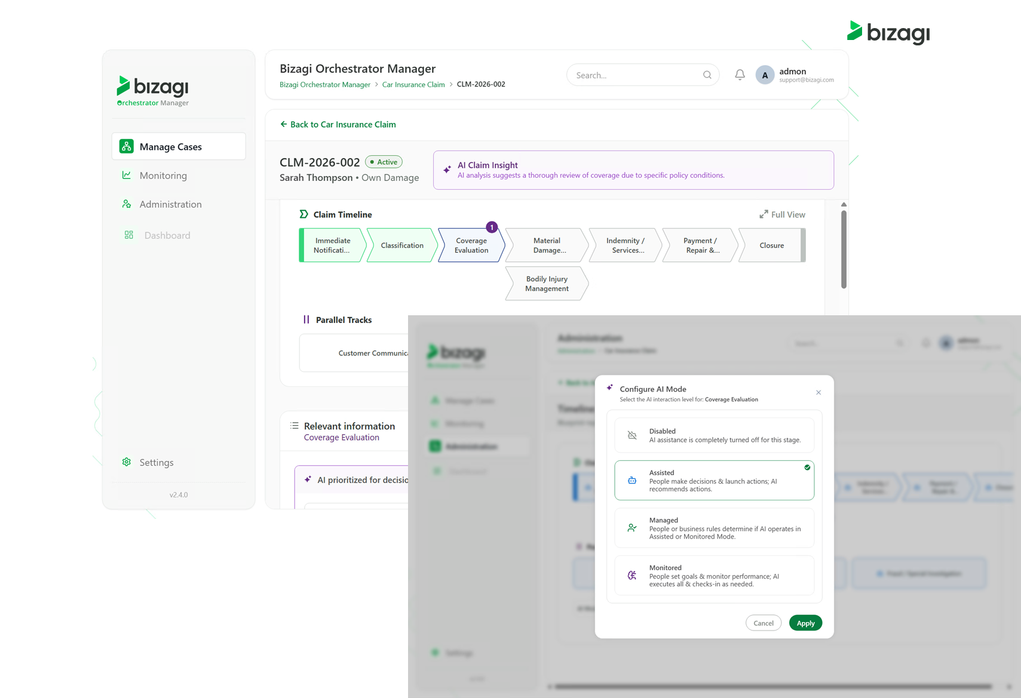Click the bizagi Orchestrator Manager sidebar logo

[153, 91]
